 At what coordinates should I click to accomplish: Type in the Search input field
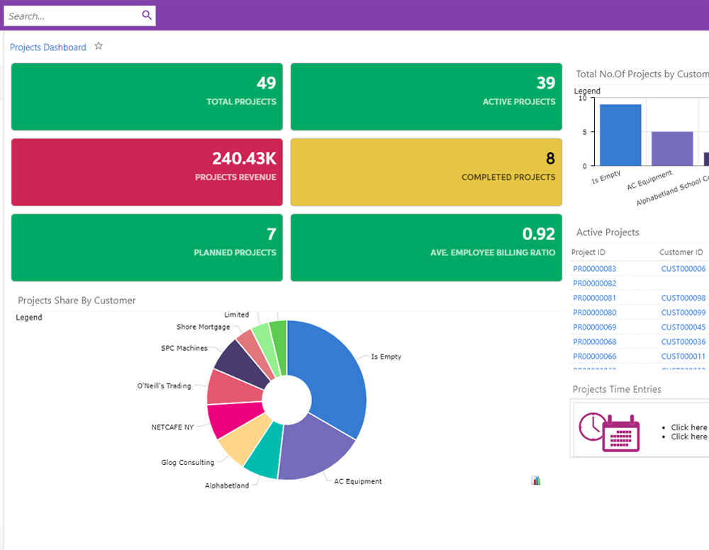click(71, 16)
